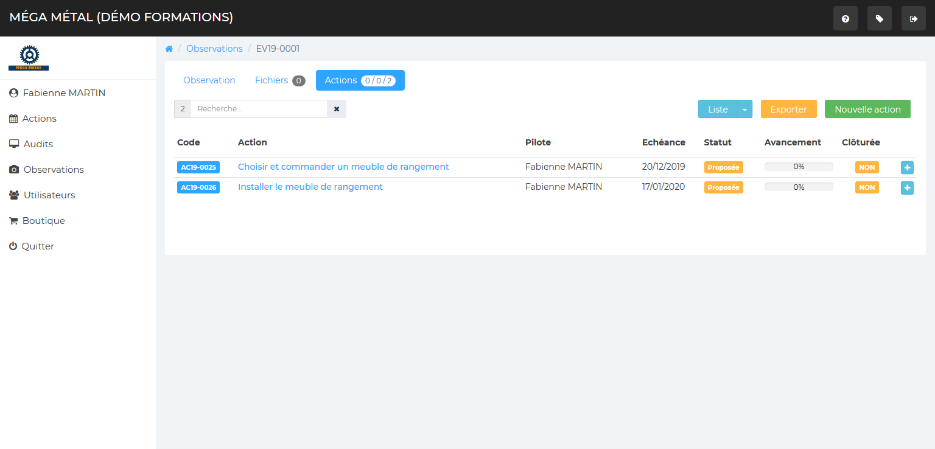Viewport: 935px width, 449px height.
Task: Expand row AC19-0025 with plus icon
Action: tap(907, 167)
